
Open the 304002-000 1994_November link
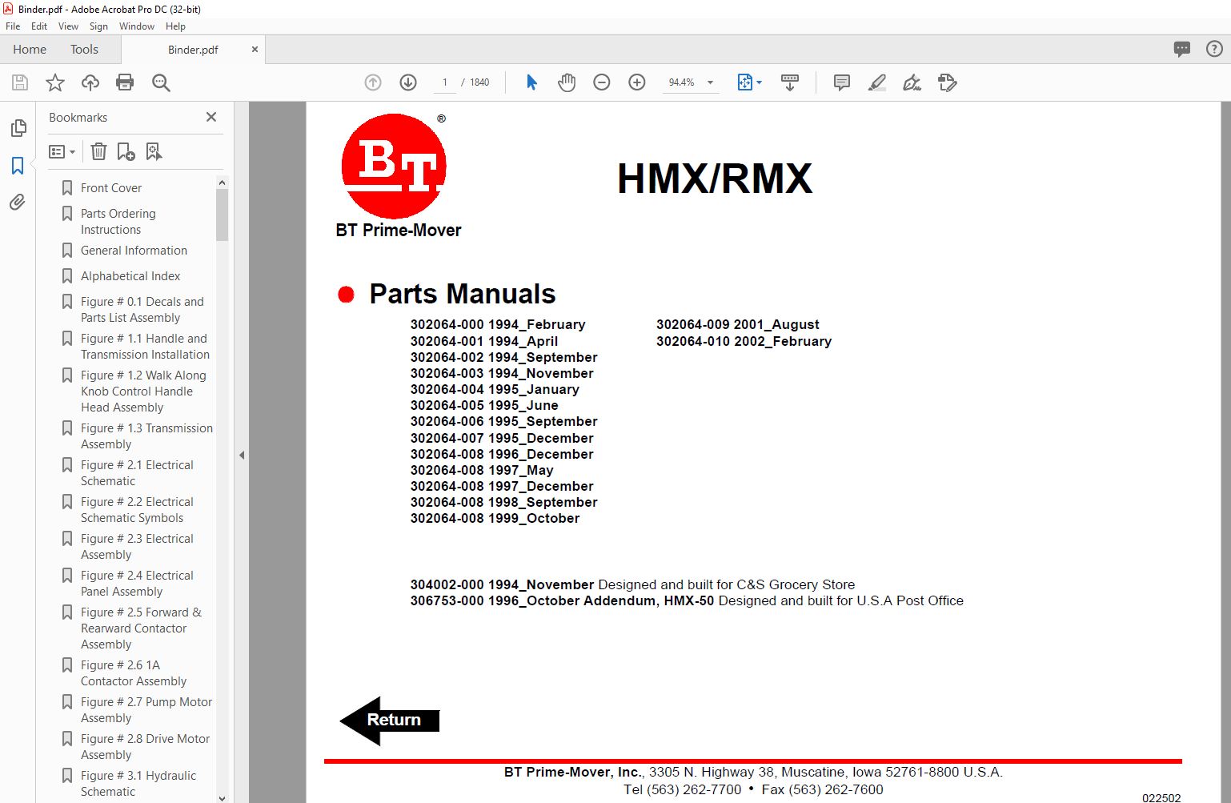pyautogui.click(x=503, y=584)
